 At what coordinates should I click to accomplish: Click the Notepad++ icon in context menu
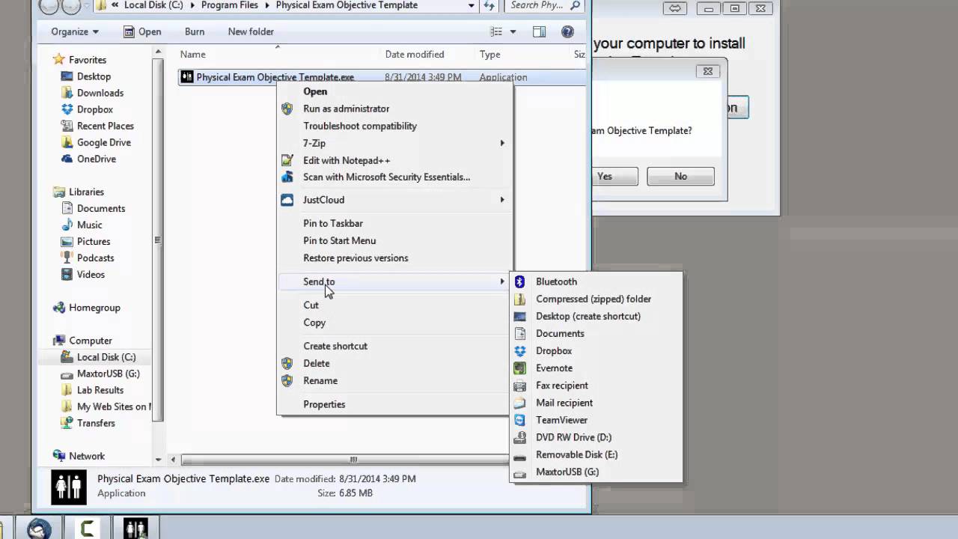[x=287, y=160]
